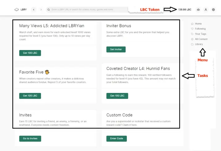Click the 'Watch stuff, and earn more' description
The width and height of the screenshot is (221, 151).
pyautogui.click(x=55, y=36)
